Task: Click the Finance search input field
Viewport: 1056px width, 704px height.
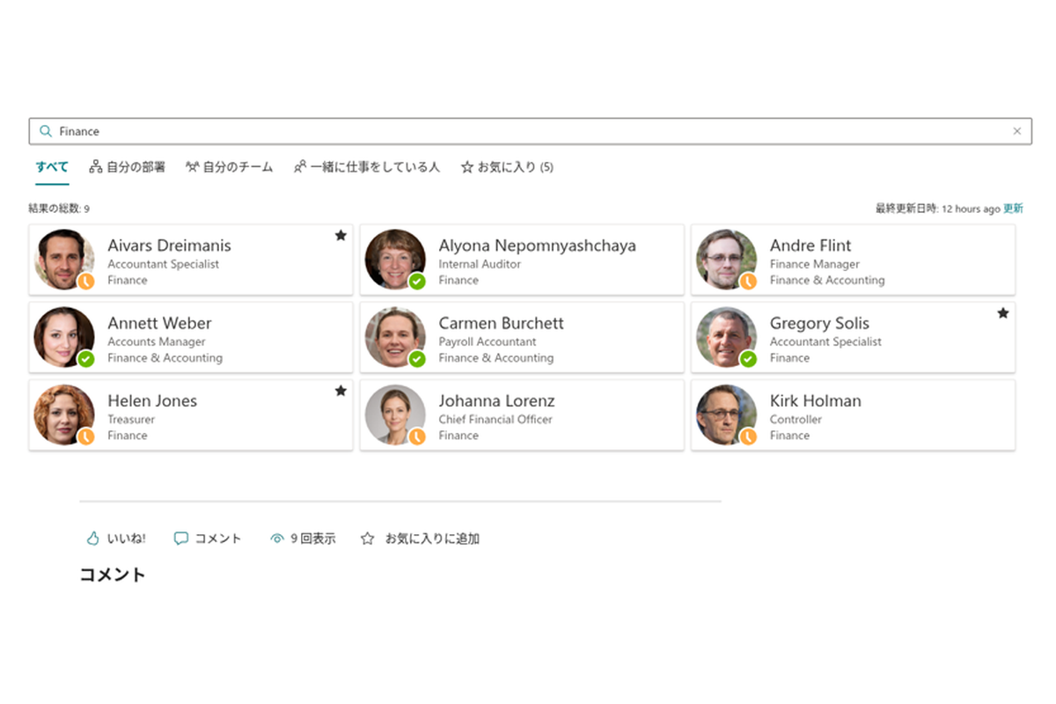Action: [x=530, y=131]
